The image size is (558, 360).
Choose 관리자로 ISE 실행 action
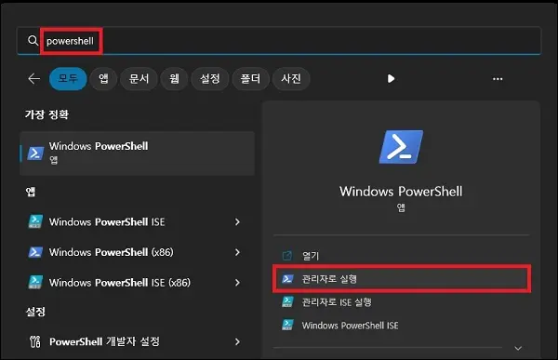click(x=402, y=302)
